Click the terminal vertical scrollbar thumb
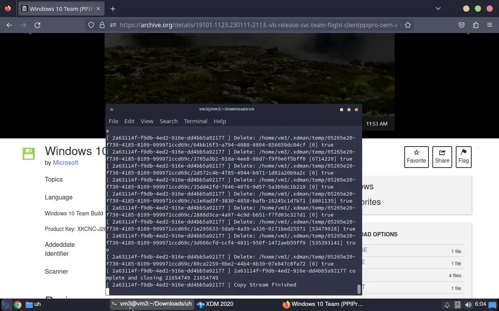This screenshot has width=499, height=311. (359, 289)
